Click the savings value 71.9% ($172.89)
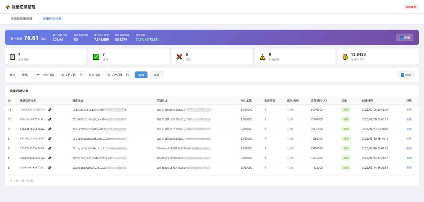Screen dimensions: 424x202 click(147, 40)
